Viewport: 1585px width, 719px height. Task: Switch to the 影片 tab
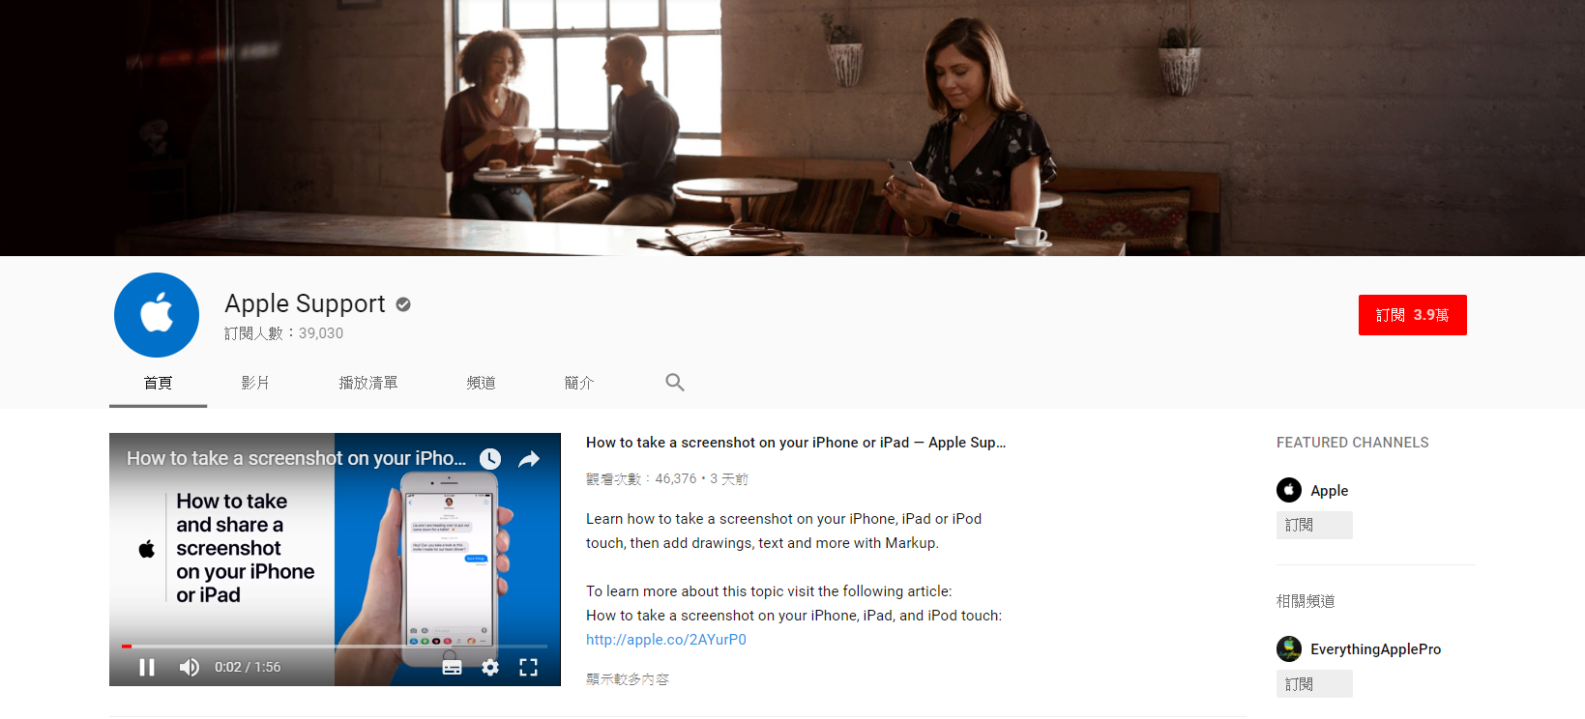tap(255, 383)
